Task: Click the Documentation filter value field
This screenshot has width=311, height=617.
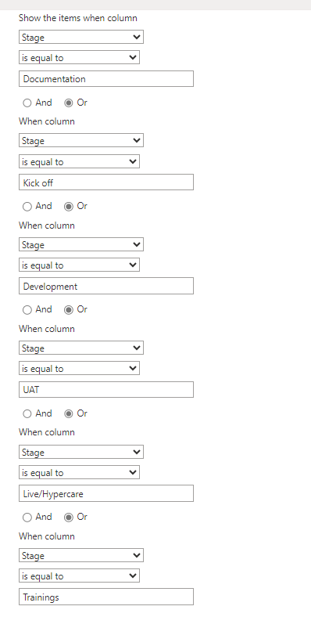Action: (106, 79)
